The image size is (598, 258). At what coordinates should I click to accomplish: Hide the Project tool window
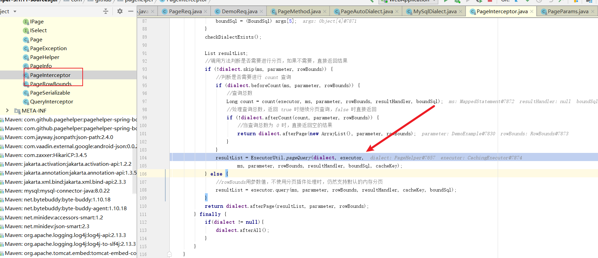(131, 11)
